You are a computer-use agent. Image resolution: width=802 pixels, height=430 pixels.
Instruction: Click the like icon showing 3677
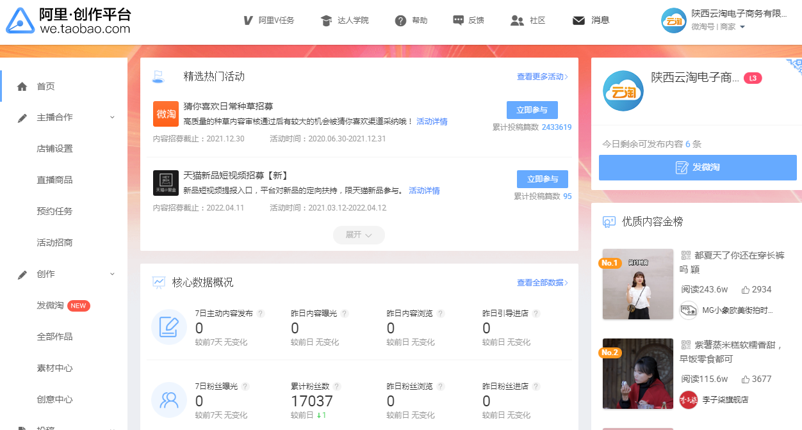(x=745, y=379)
